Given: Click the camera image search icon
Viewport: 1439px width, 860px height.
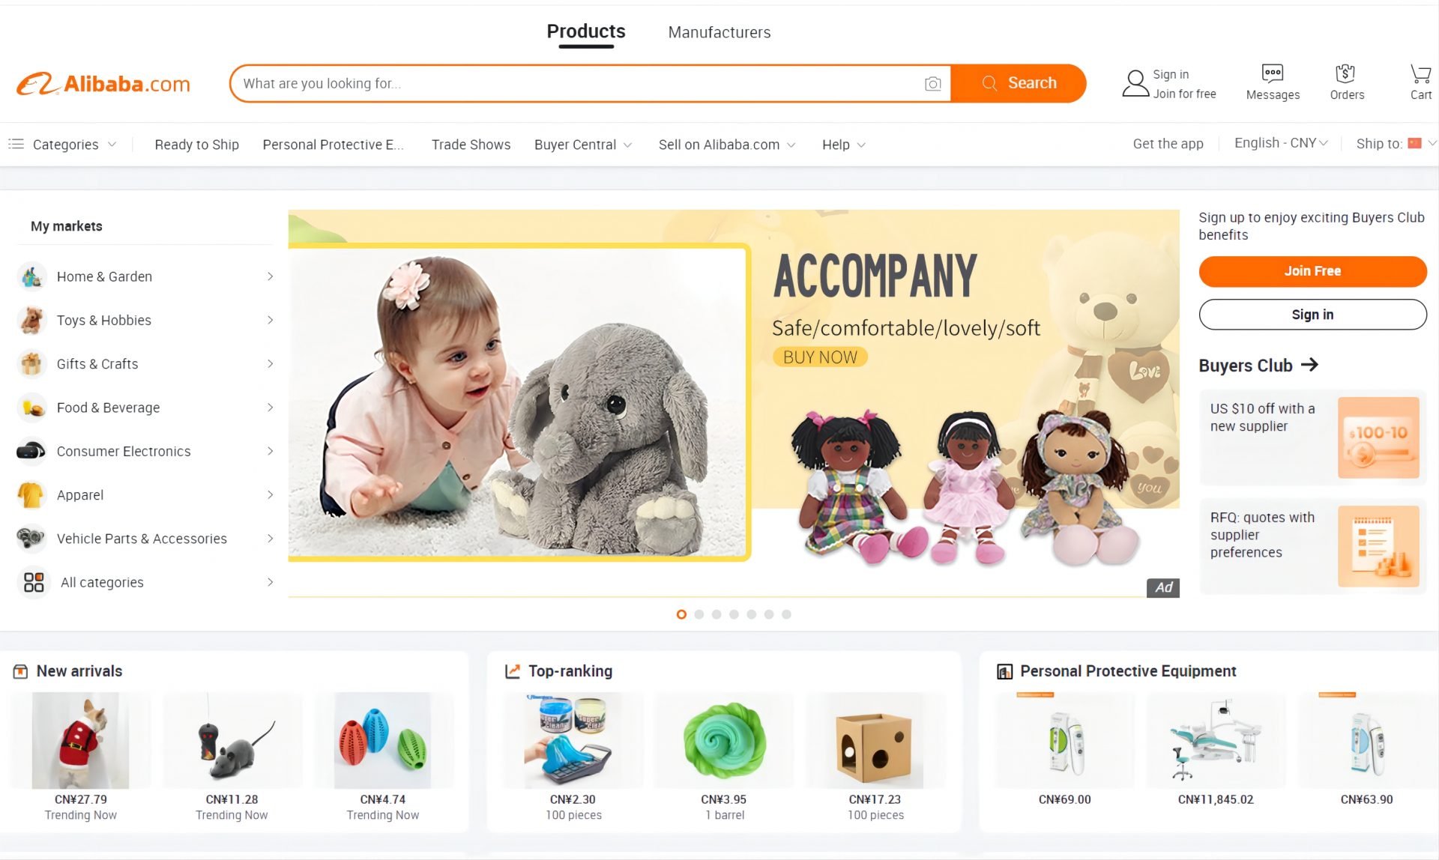Looking at the screenshot, I should tap(932, 84).
